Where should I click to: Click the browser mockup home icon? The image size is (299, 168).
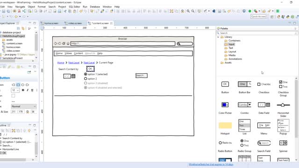point(68,43)
